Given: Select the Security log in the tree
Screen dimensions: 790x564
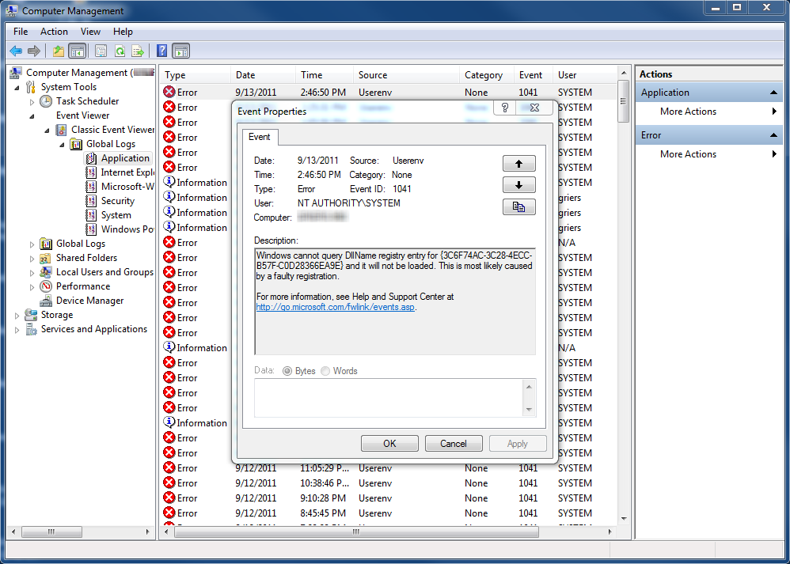Looking at the screenshot, I should click(117, 201).
